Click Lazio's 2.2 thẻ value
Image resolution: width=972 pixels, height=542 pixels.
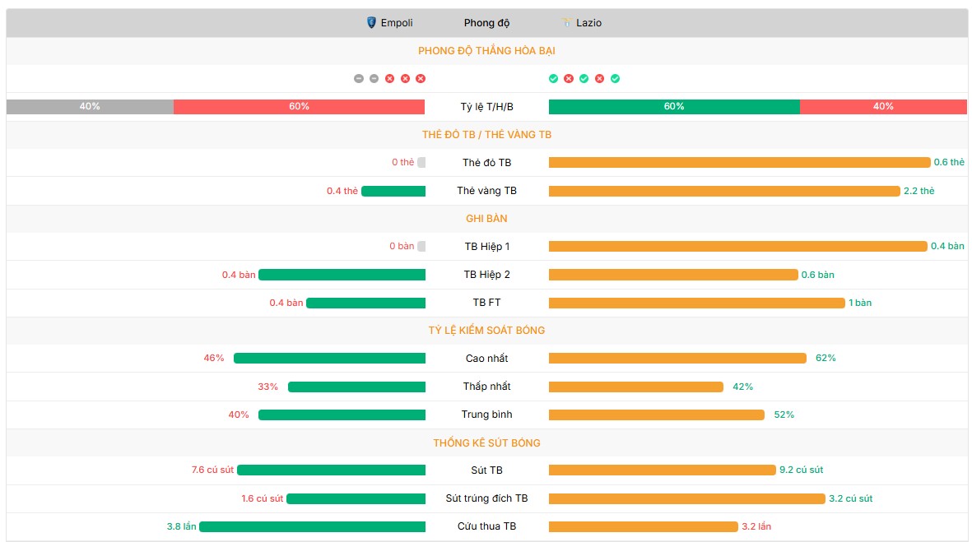click(x=919, y=191)
